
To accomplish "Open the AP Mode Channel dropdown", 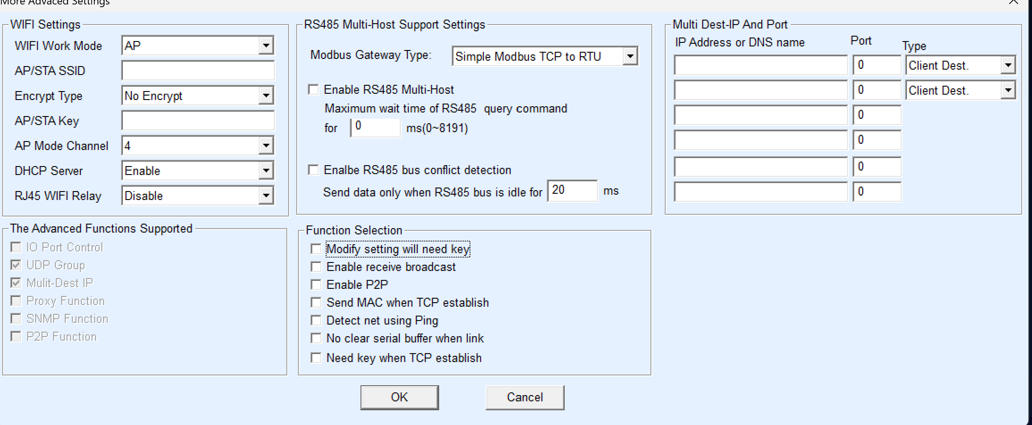I will (266, 146).
